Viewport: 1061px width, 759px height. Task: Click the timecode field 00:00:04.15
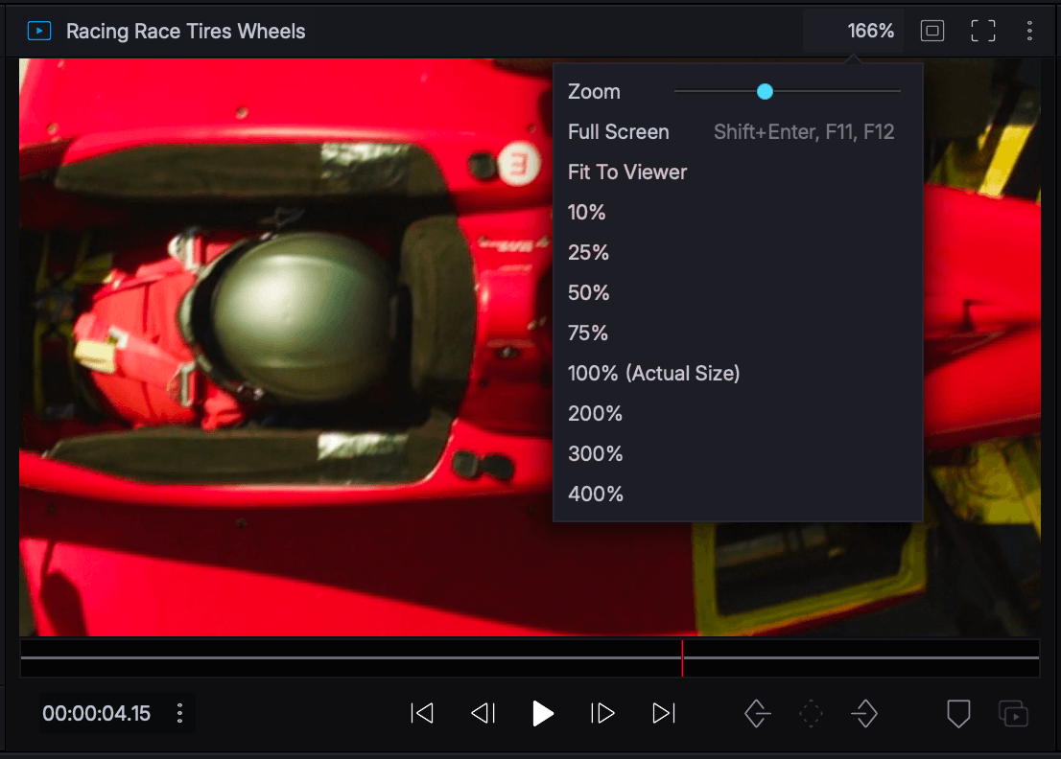point(97,713)
